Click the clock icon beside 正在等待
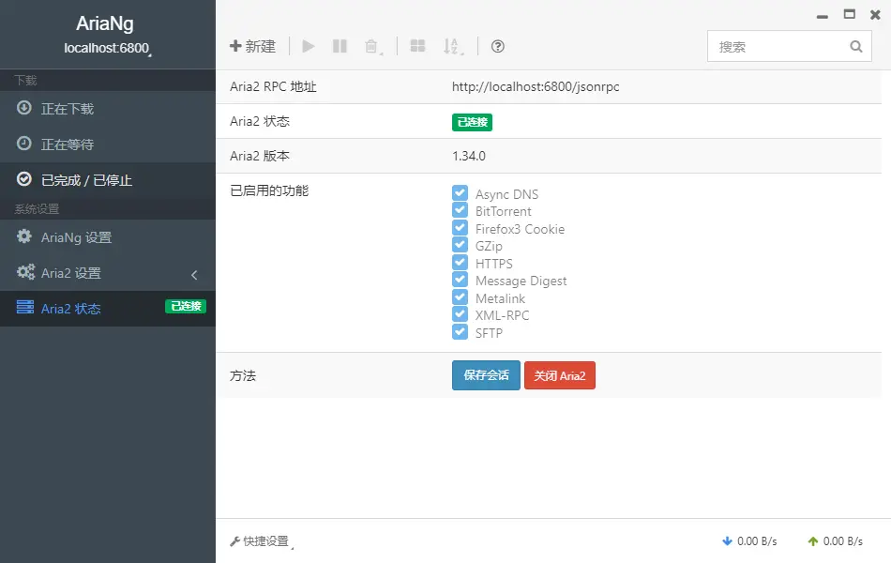This screenshot has height=563, width=891. [x=23, y=144]
